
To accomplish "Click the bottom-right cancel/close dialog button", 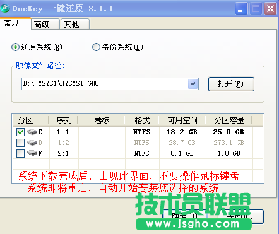I will click(x=240, y=216).
